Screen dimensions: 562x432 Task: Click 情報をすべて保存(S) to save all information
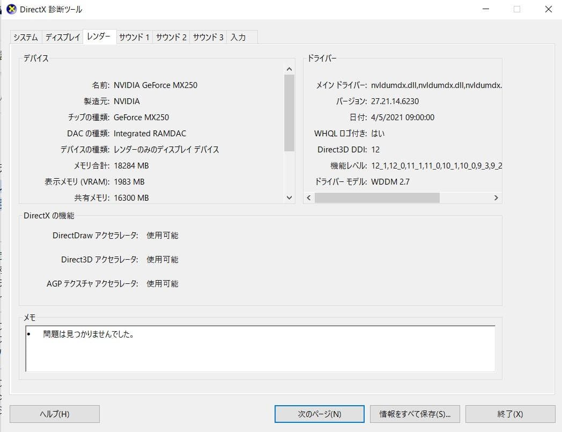[415, 414]
